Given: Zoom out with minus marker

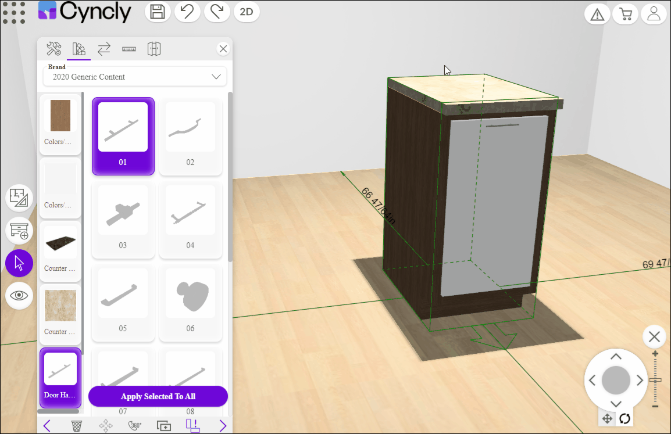Looking at the screenshot, I should point(655,406).
